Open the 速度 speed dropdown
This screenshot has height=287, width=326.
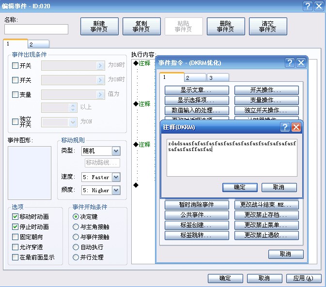[116, 177]
